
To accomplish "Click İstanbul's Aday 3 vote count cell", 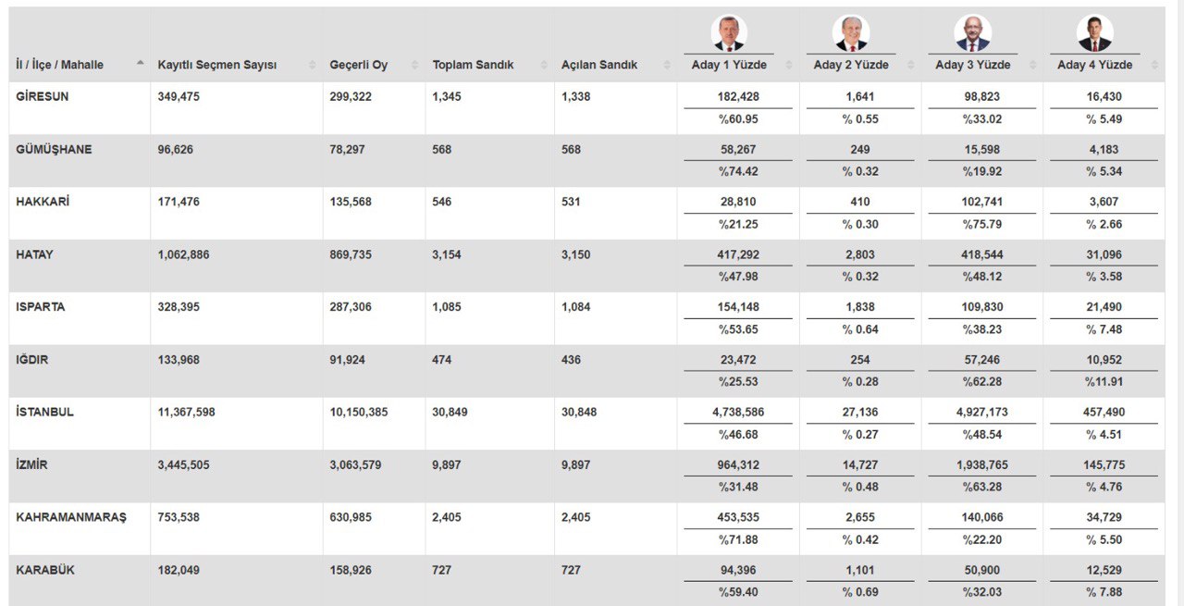I will click(x=981, y=412).
